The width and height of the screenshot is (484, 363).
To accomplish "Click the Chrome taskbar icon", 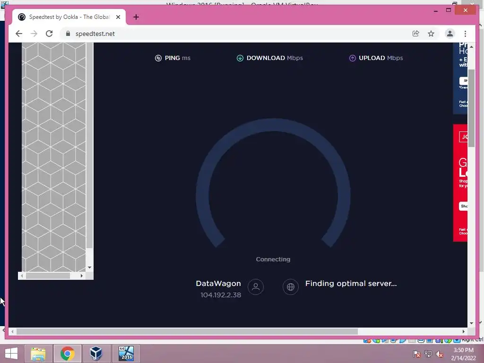I will coord(67,354).
